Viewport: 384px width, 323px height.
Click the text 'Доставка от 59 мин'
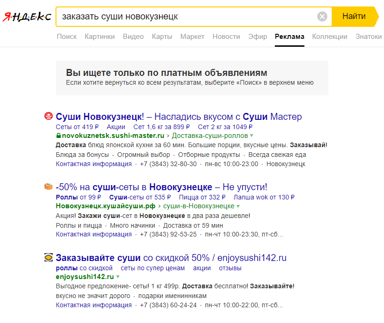[193, 225]
